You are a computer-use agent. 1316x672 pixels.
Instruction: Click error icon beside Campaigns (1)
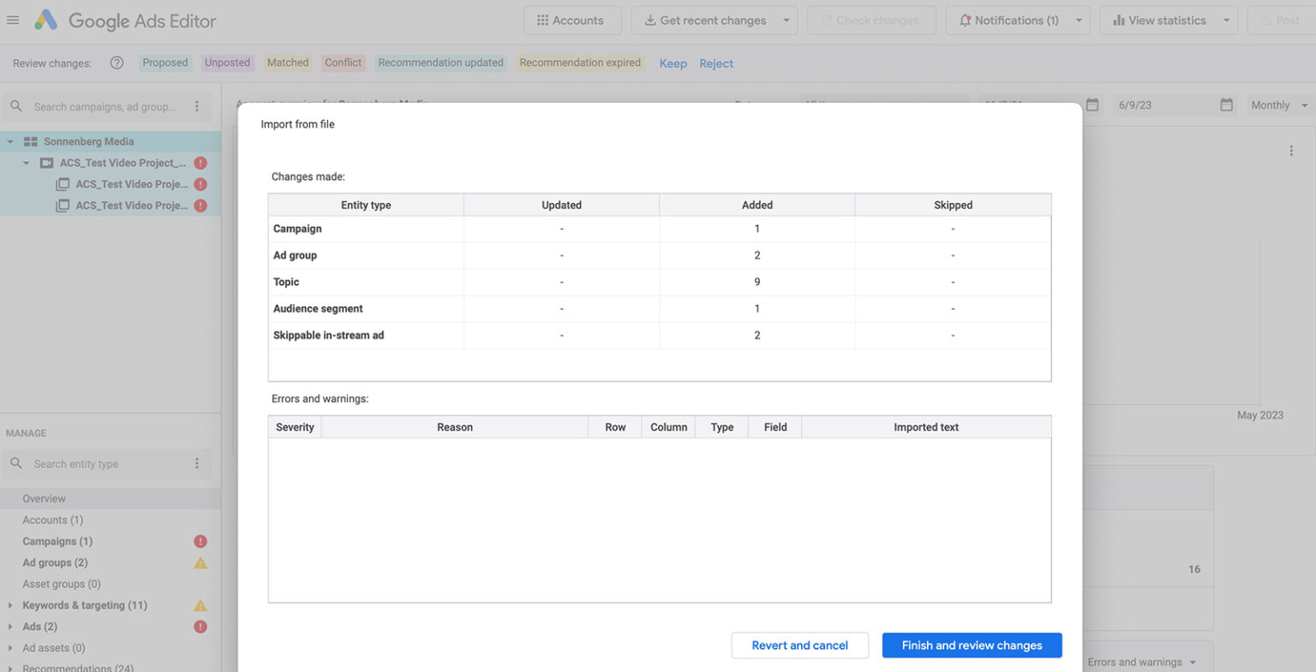pyautogui.click(x=200, y=541)
